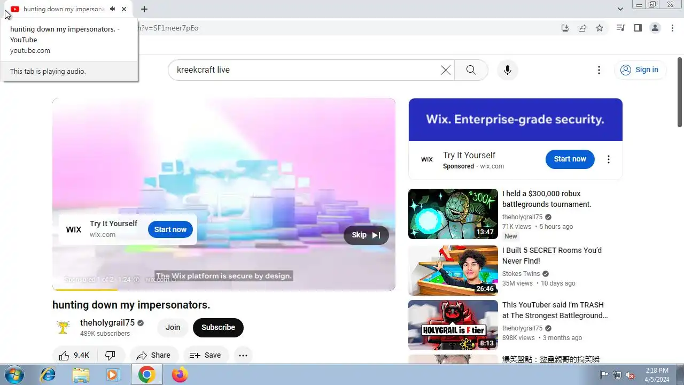Screen dimensions: 684x385
Task: Like the video with 9.4K
Action: pos(74,355)
